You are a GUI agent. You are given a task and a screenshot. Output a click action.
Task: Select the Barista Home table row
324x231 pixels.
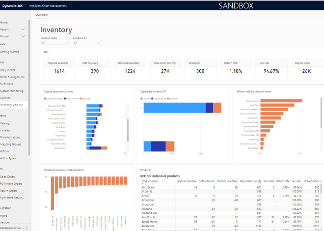coord(230,222)
